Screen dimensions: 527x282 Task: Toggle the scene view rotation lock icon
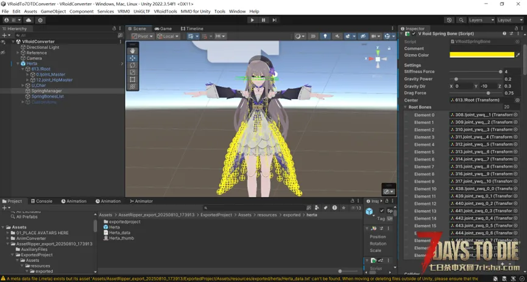pos(389,48)
